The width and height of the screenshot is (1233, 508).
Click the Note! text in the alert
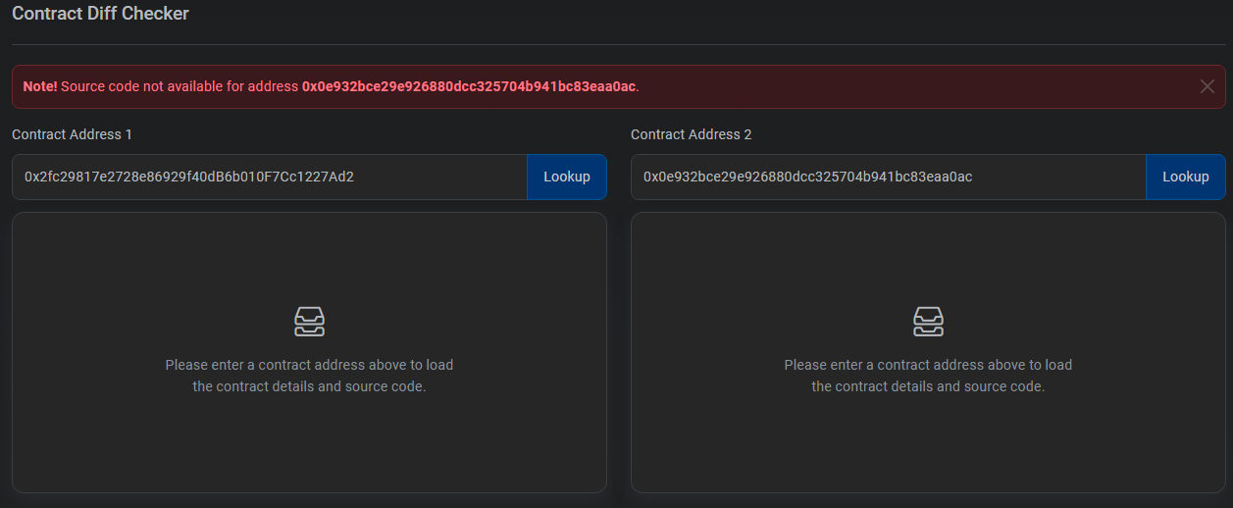40,86
